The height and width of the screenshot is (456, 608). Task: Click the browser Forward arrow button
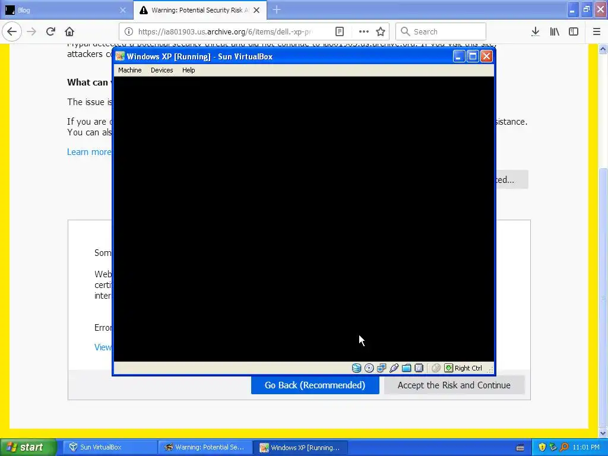tap(31, 31)
